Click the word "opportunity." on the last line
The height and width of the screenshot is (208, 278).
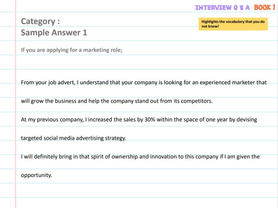[36, 175]
